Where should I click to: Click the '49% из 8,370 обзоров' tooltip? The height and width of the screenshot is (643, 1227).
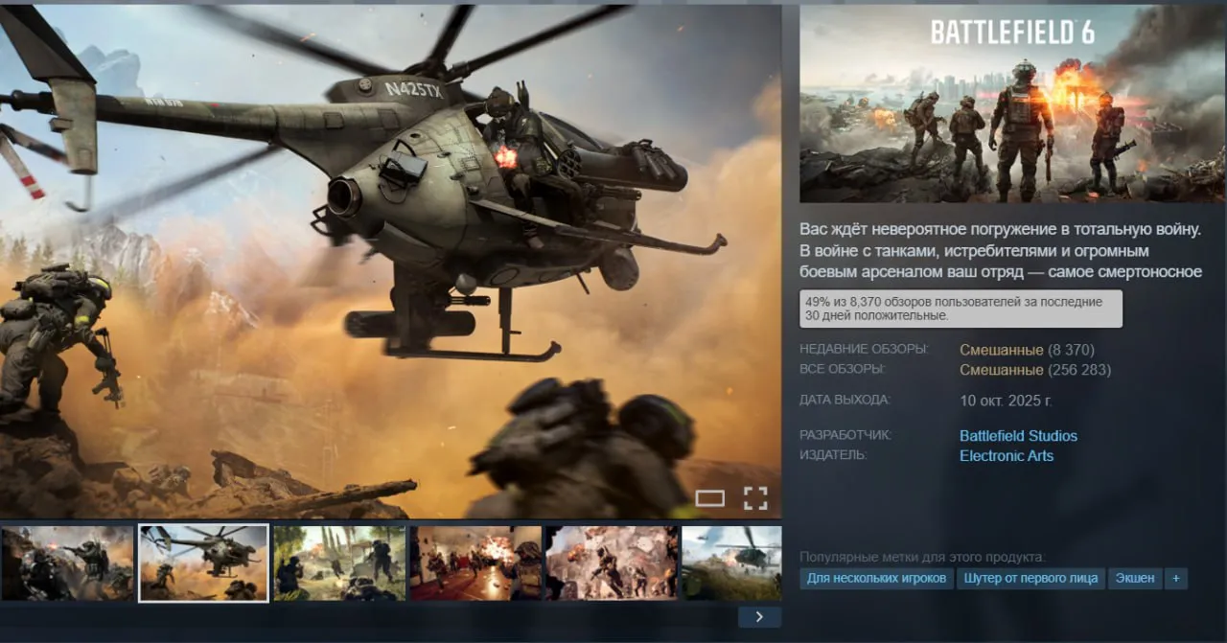961,309
